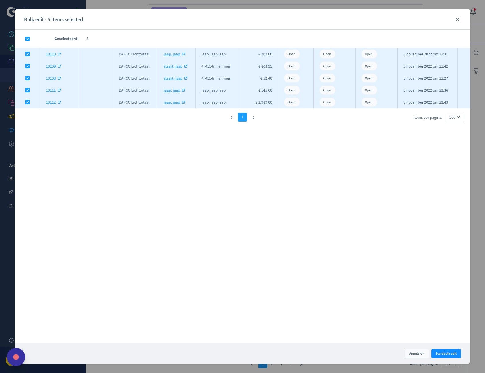Open customer staart, jaap in row 10108
This screenshot has width=485, height=373.
click(x=173, y=78)
